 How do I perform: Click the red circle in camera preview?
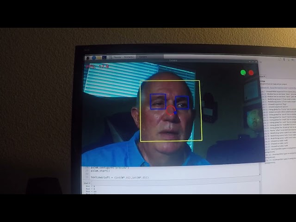(251, 73)
